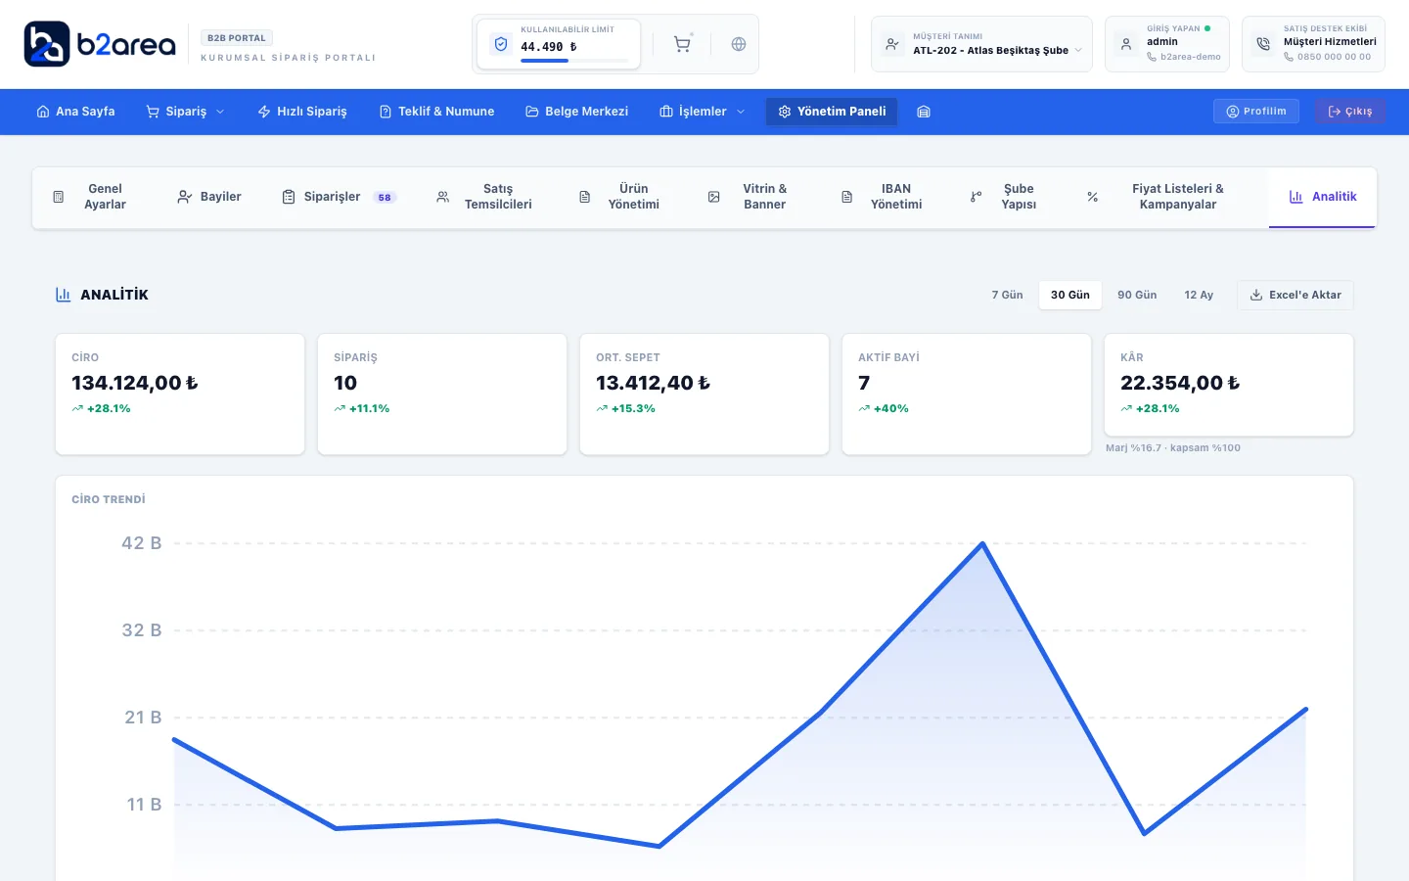Select the 12 Ay range
The width and height of the screenshot is (1409, 881).
tap(1199, 295)
